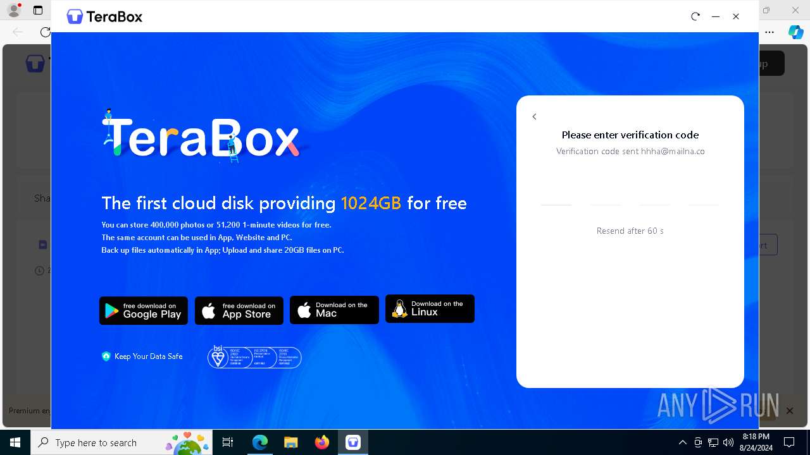Click the Resend after 60 s text
Viewport: 810px width, 455px height.
pyautogui.click(x=630, y=231)
